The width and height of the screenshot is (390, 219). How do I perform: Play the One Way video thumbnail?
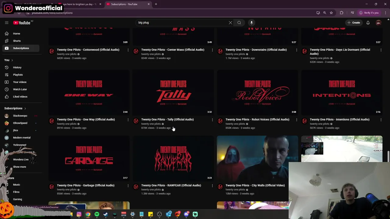point(89,92)
